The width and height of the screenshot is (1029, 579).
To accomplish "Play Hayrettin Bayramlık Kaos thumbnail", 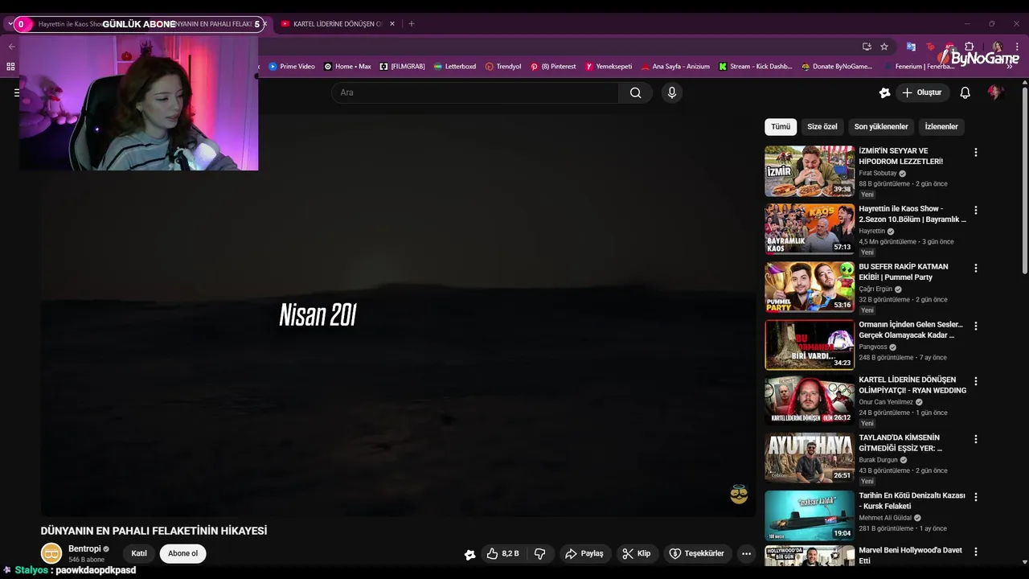I will click(x=809, y=229).
